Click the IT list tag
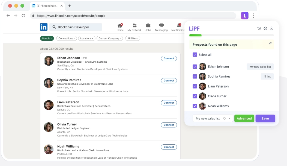The width and height of the screenshot is (287, 166). coord(267,77)
